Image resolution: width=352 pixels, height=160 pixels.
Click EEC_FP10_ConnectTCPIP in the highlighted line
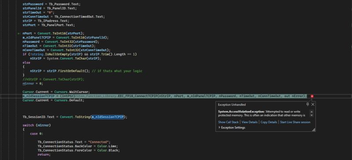pyautogui.click(x=138, y=96)
